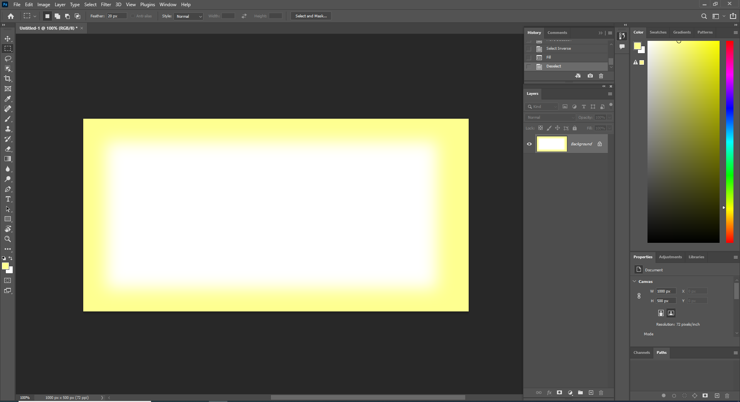Select the Crop tool
The image size is (740, 402).
click(x=8, y=79)
